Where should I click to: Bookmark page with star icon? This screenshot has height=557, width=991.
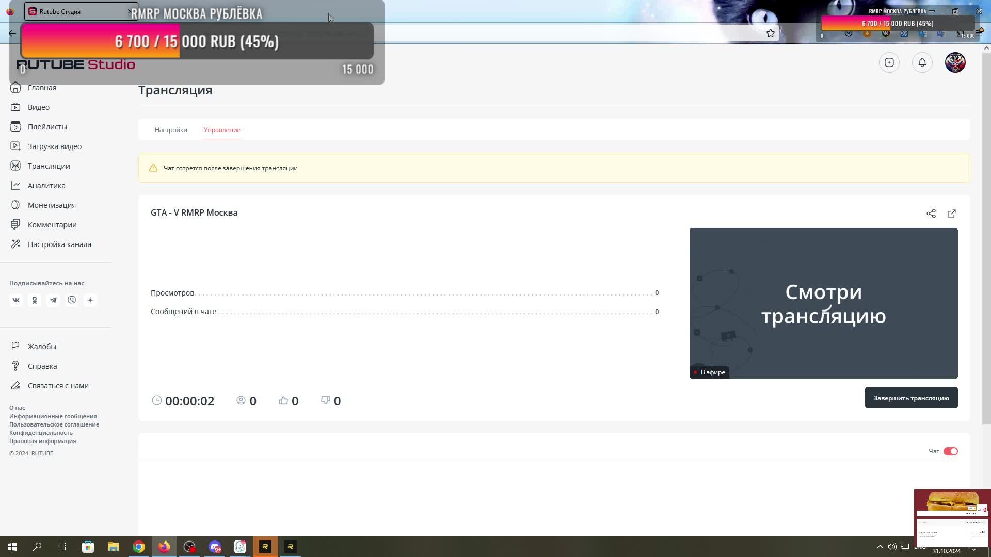(x=770, y=33)
